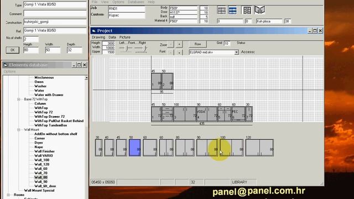Open the Drawing menu in Project window

point(98,37)
